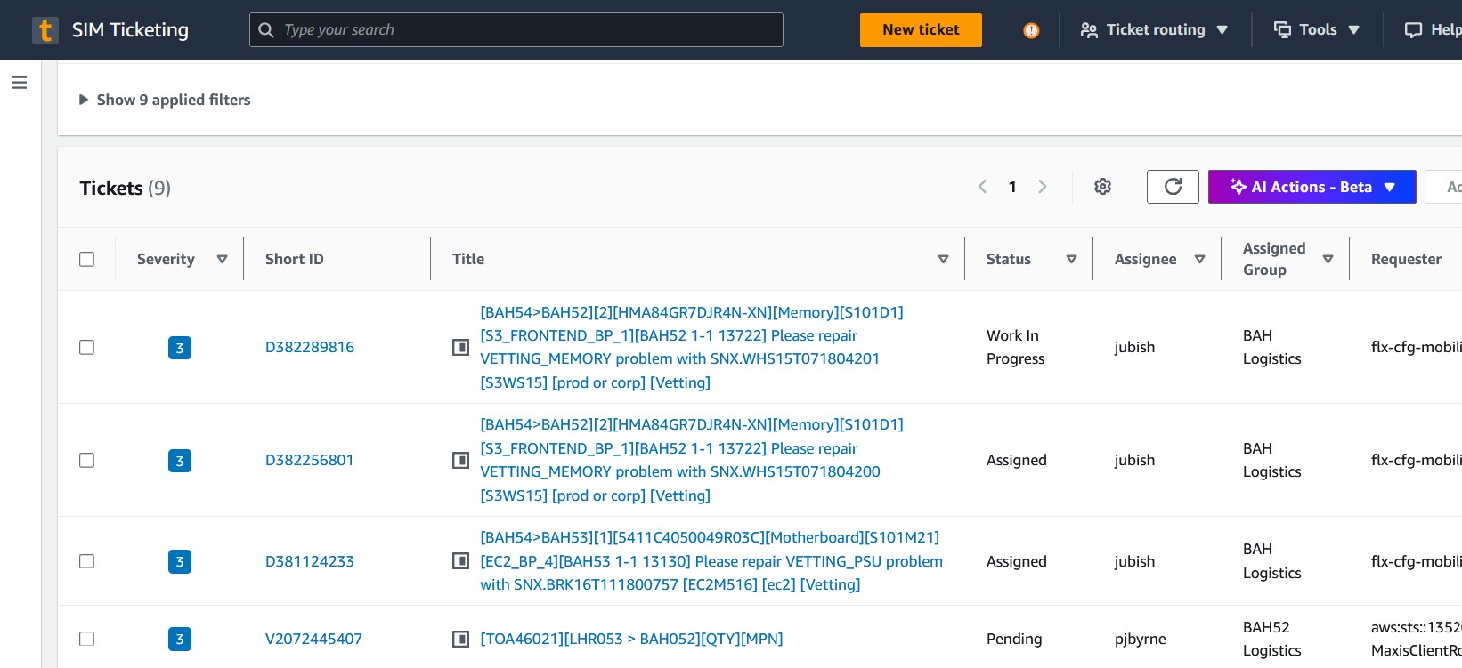
Task: Open the Ticket routing menu
Action: pos(1154,30)
